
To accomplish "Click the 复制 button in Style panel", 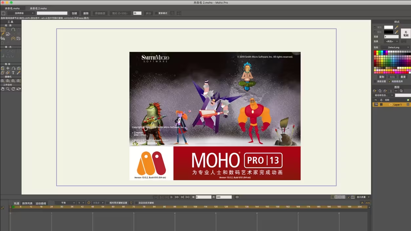I will [x=382, y=77].
